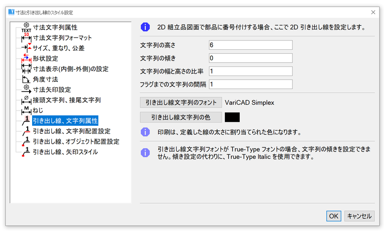The width and height of the screenshot is (384, 231).
Task: Click the 寸法文字列フォーマット icon in tree
Action: click(26, 38)
